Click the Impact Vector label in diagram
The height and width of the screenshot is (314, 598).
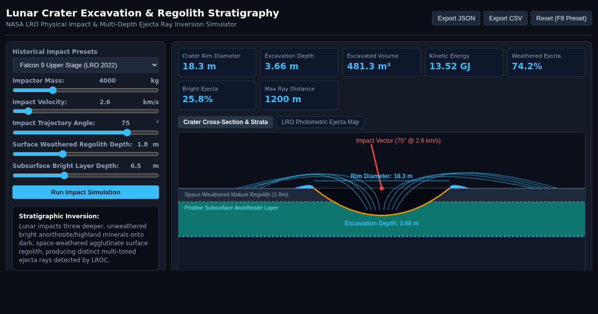(x=398, y=141)
